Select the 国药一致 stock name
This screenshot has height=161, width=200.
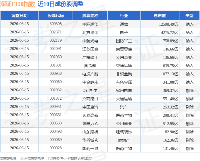pyautogui.click(x=90, y=148)
